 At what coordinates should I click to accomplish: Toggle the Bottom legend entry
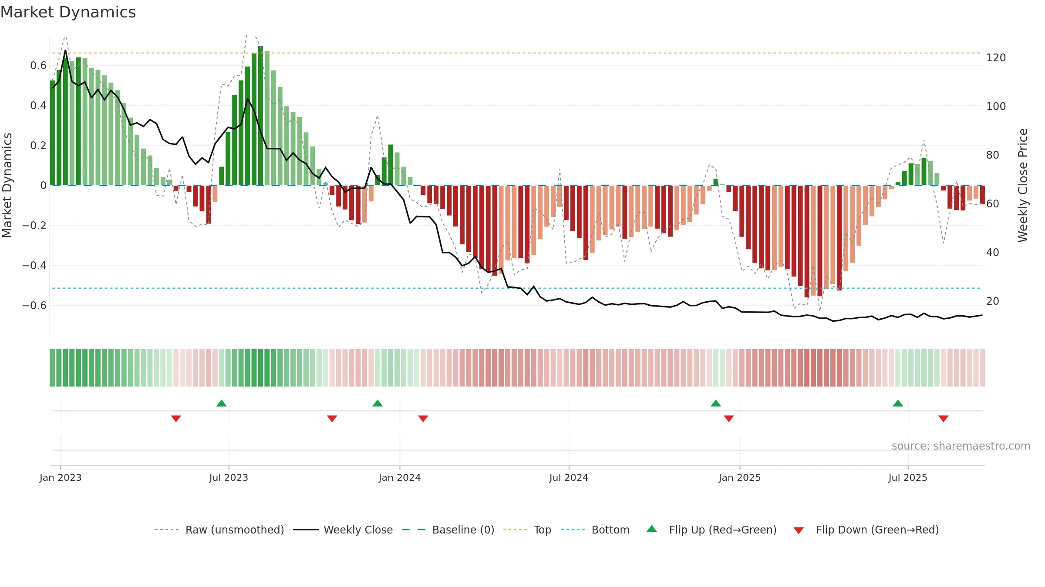[595, 530]
